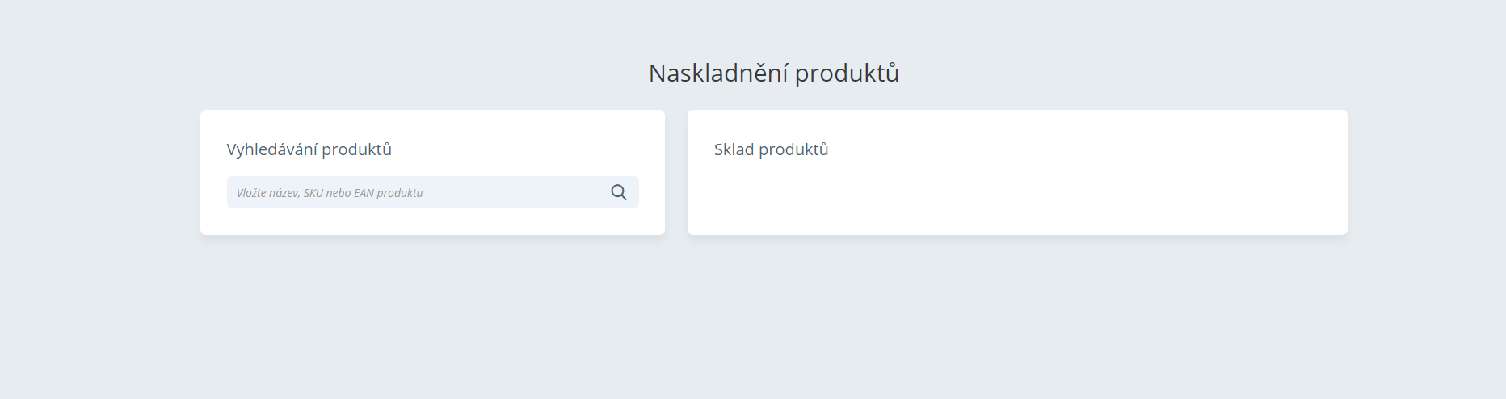Click the gray background below the cards
1506x399 pixels.
(x=753, y=323)
